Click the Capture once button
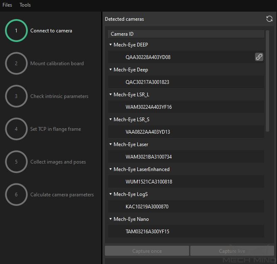 click(x=147, y=251)
